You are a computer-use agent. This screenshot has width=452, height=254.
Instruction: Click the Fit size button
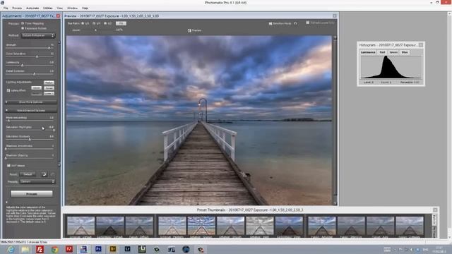pyautogui.click(x=121, y=23)
